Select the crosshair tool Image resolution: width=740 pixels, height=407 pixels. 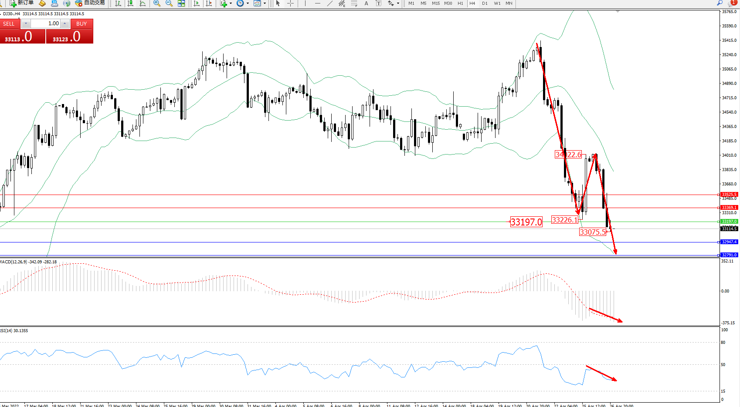(x=290, y=3)
